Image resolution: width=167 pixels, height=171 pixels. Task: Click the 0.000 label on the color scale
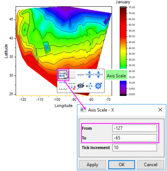tap(132, 94)
